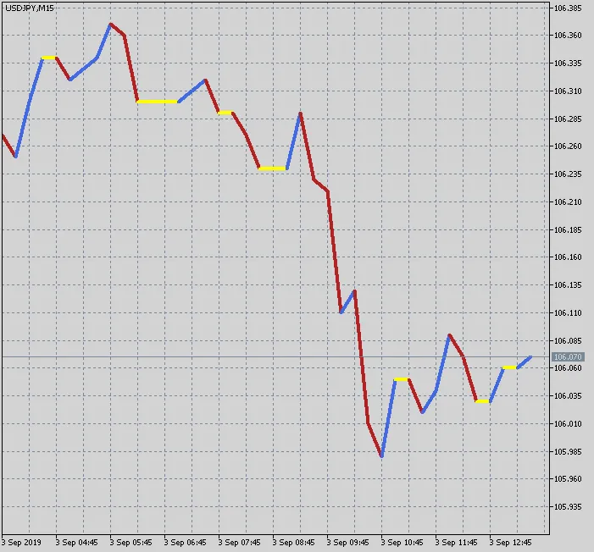
Task: Click the 105.935 price axis label
Action: pyautogui.click(x=568, y=507)
